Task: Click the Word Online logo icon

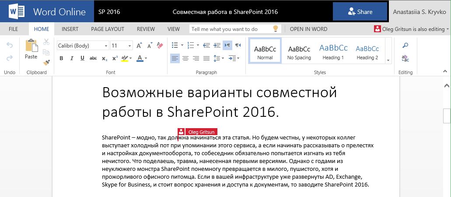Action: pos(17,12)
